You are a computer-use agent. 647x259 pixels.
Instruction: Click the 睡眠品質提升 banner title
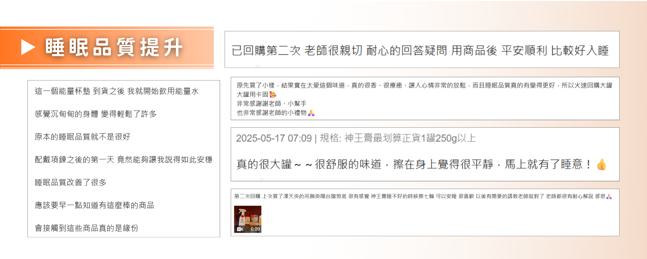click(x=114, y=47)
